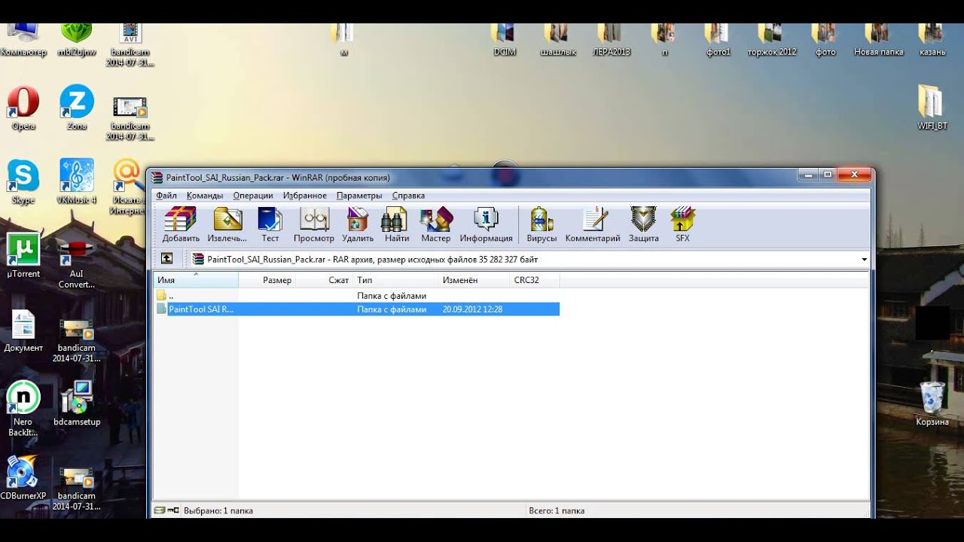Click the Извлечь (Extract) toolbar icon
Image resolution: width=964 pixels, height=542 pixels.
[227, 224]
